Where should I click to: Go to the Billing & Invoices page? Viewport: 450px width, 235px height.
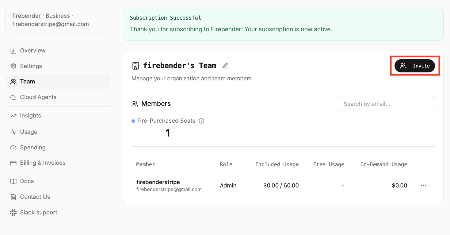pos(43,163)
